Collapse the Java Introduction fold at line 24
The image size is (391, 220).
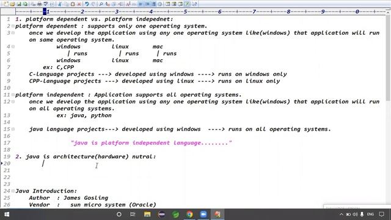[x=13, y=191]
